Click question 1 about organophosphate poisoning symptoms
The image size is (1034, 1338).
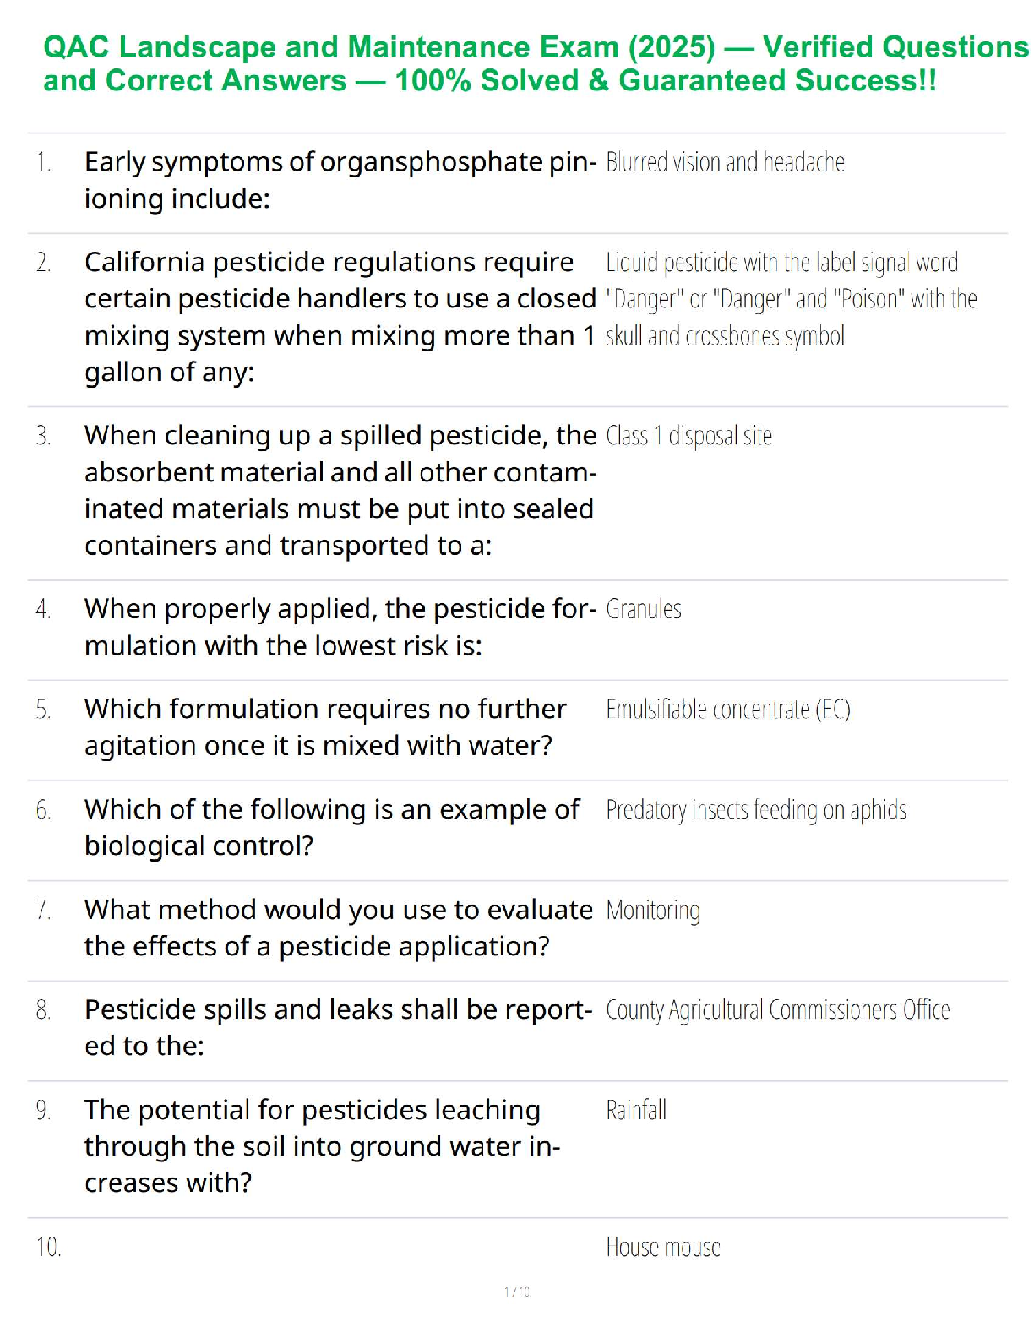pyautogui.click(x=340, y=180)
